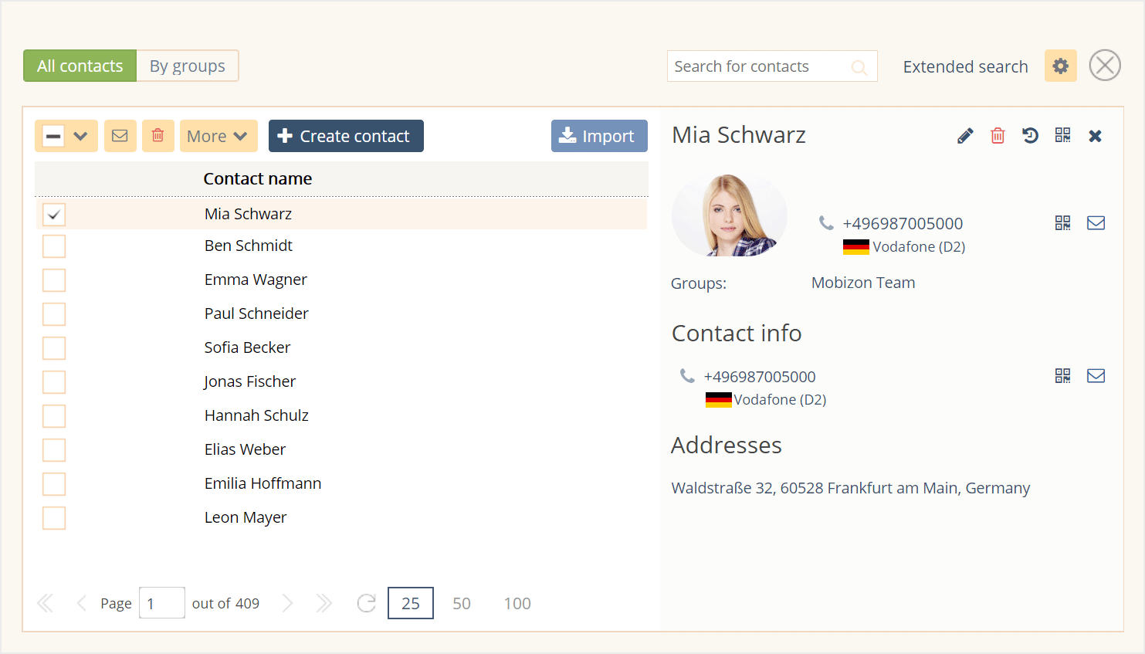Image resolution: width=1145 pixels, height=654 pixels.
Task: Delete Mia Schwarz using red trash icon in details panel
Action: tap(998, 136)
